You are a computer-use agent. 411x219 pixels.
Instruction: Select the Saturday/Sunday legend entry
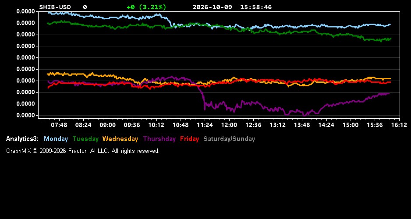pos(229,139)
